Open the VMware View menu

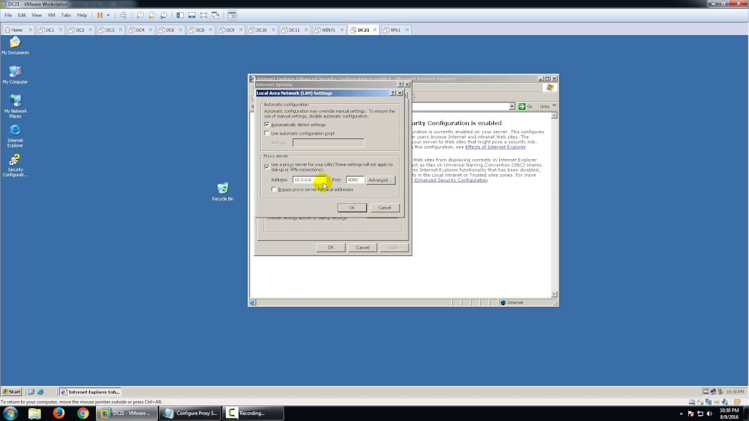click(x=36, y=15)
